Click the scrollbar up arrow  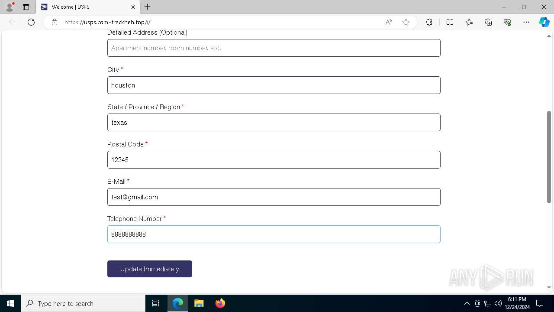click(549, 36)
